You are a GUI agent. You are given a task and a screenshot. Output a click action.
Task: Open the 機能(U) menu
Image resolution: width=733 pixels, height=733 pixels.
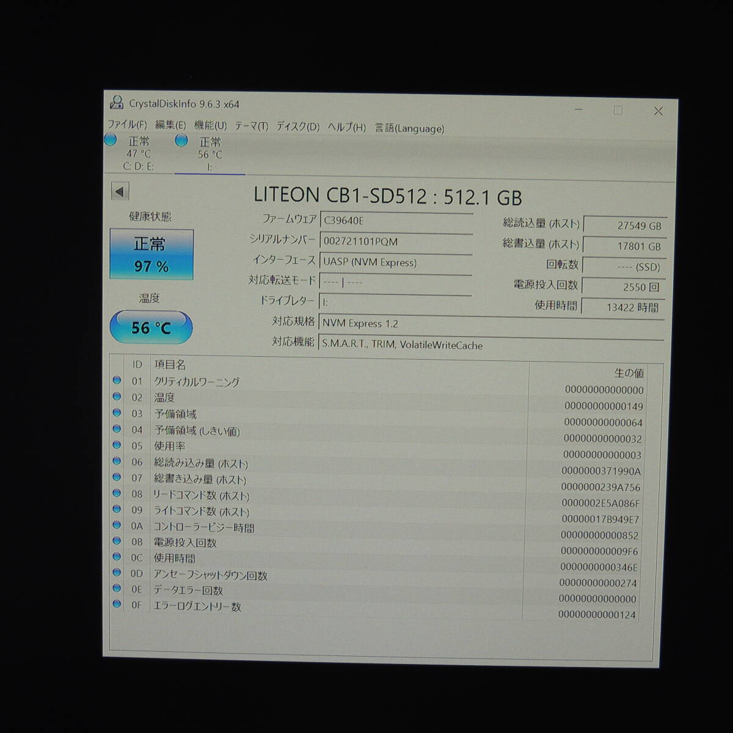[x=209, y=128]
